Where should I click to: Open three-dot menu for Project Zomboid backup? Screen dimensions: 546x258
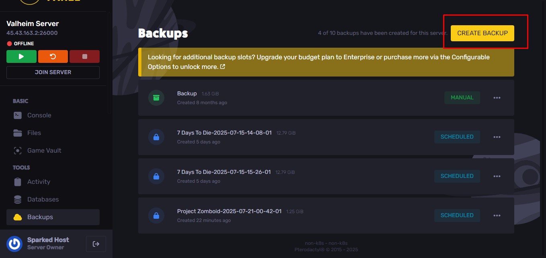pos(497,216)
